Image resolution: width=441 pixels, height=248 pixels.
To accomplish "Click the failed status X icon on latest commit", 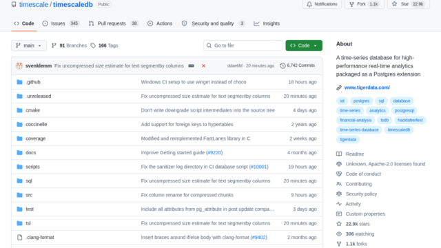I will (x=203, y=66).
